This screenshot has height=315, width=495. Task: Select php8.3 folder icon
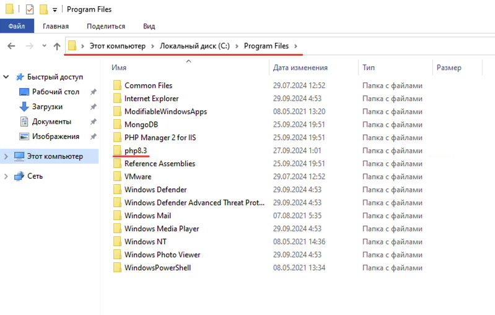click(117, 150)
